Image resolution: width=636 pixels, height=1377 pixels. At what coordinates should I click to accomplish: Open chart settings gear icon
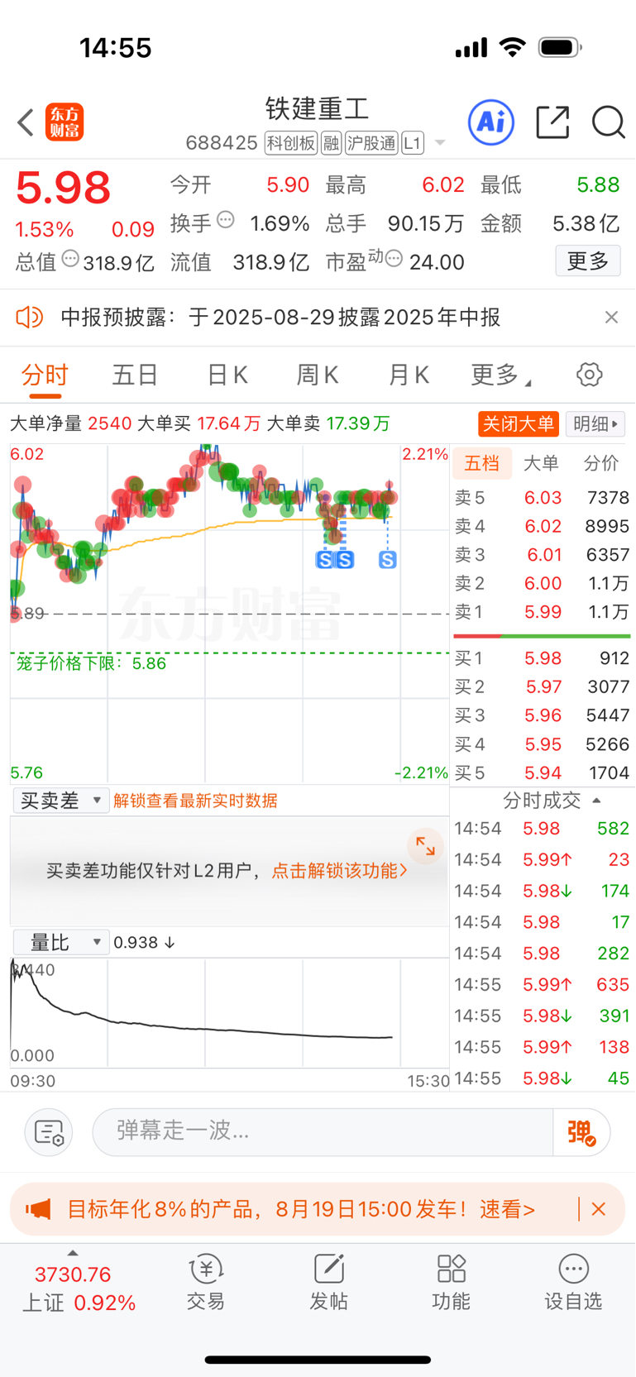click(589, 375)
